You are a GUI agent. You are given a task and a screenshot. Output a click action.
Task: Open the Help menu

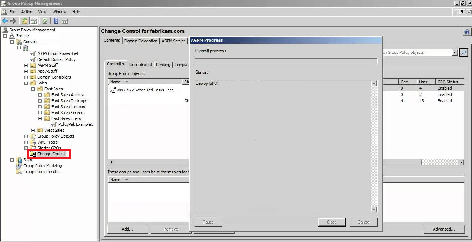pyautogui.click(x=76, y=12)
